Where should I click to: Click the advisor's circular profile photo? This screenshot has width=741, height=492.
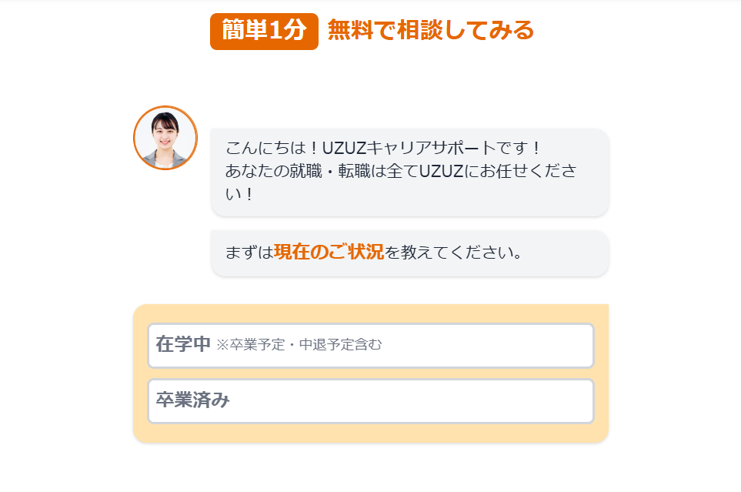[165, 138]
